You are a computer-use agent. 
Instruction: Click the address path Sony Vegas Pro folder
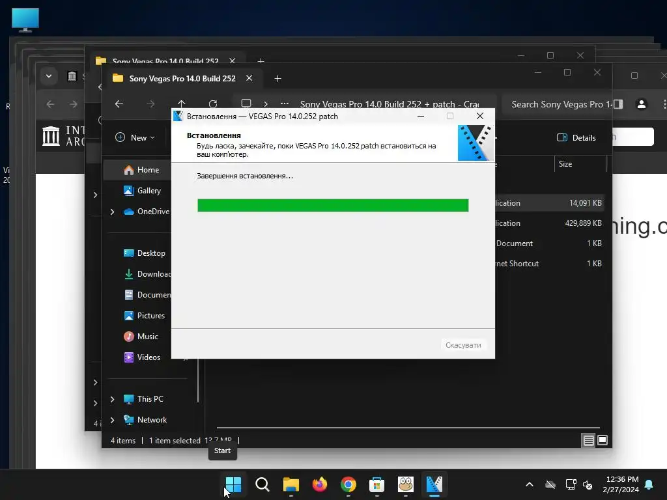[x=390, y=104]
